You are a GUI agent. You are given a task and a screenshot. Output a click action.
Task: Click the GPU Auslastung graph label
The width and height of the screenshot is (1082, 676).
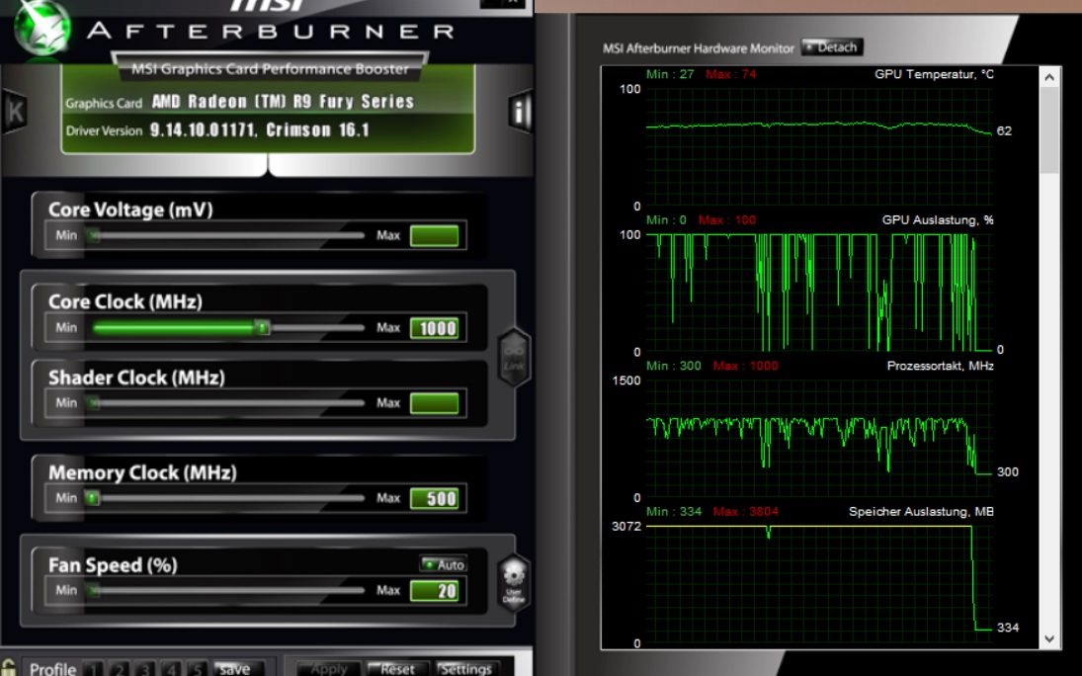click(938, 219)
